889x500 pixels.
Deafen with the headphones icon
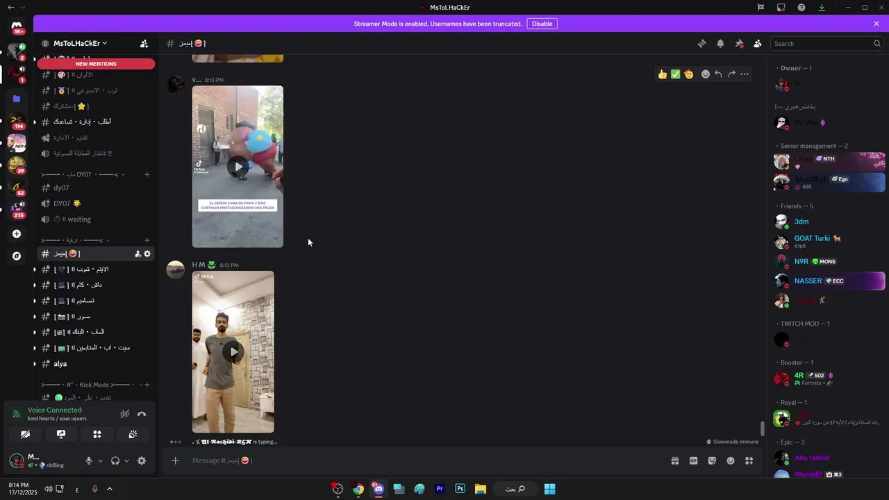tap(115, 460)
